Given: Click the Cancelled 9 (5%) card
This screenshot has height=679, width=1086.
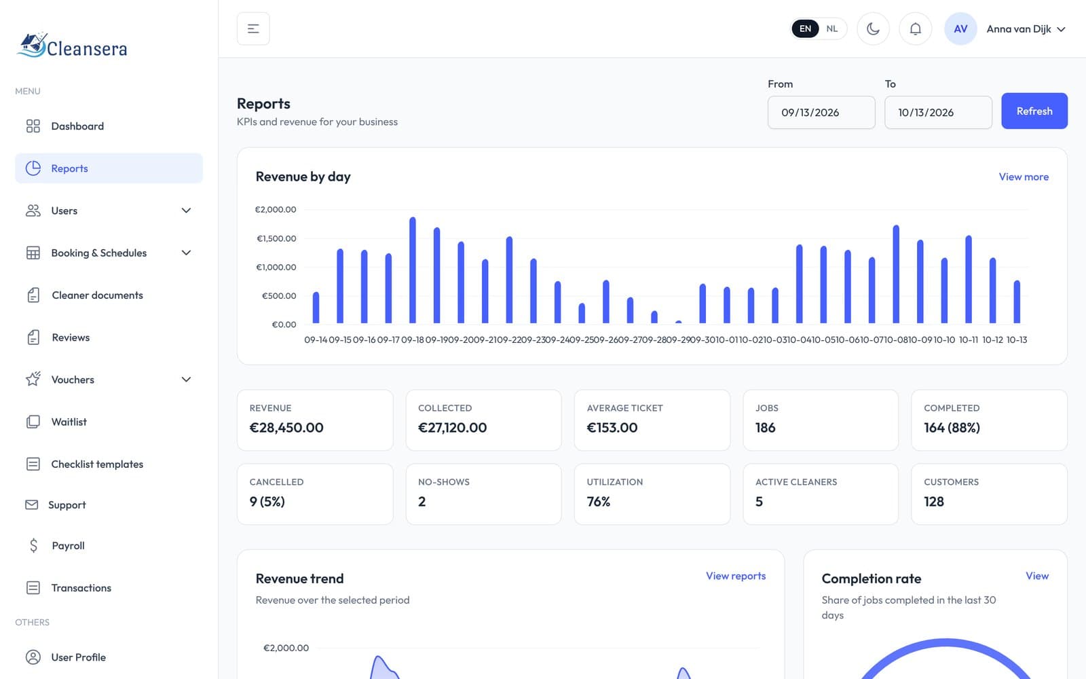Looking at the screenshot, I should [x=315, y=494].
